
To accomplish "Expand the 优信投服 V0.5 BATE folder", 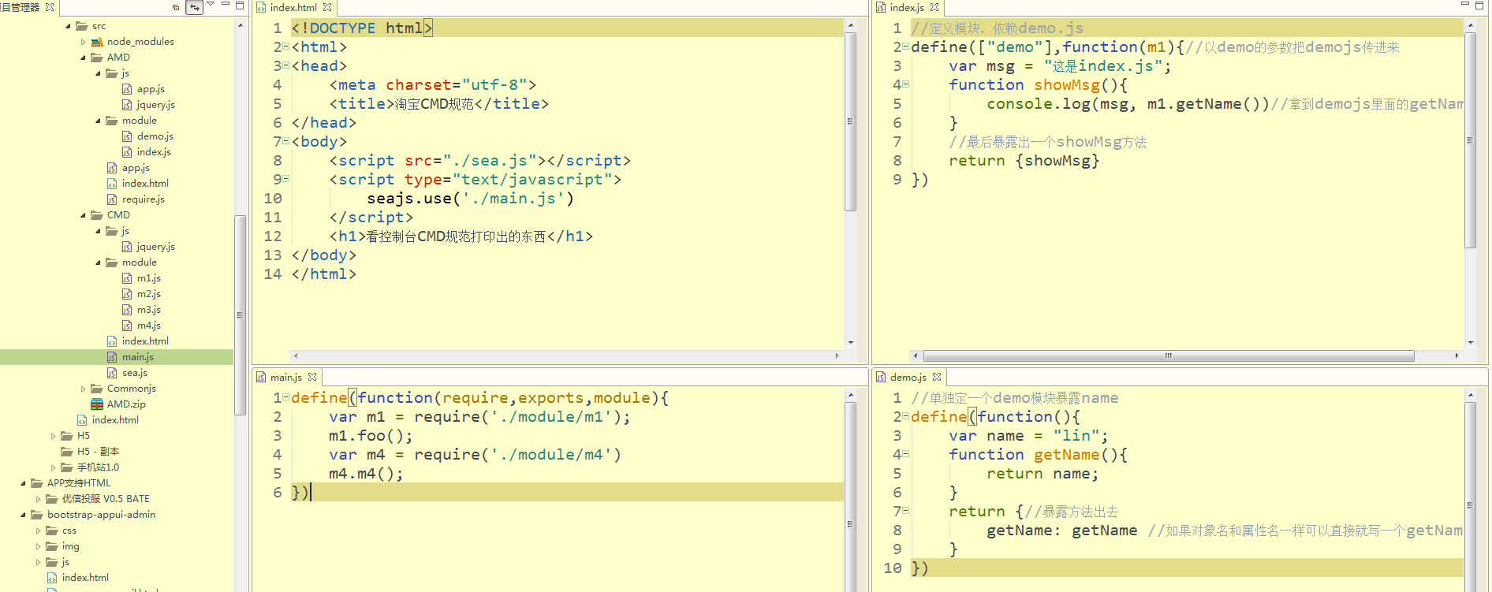I will point(38,499).
